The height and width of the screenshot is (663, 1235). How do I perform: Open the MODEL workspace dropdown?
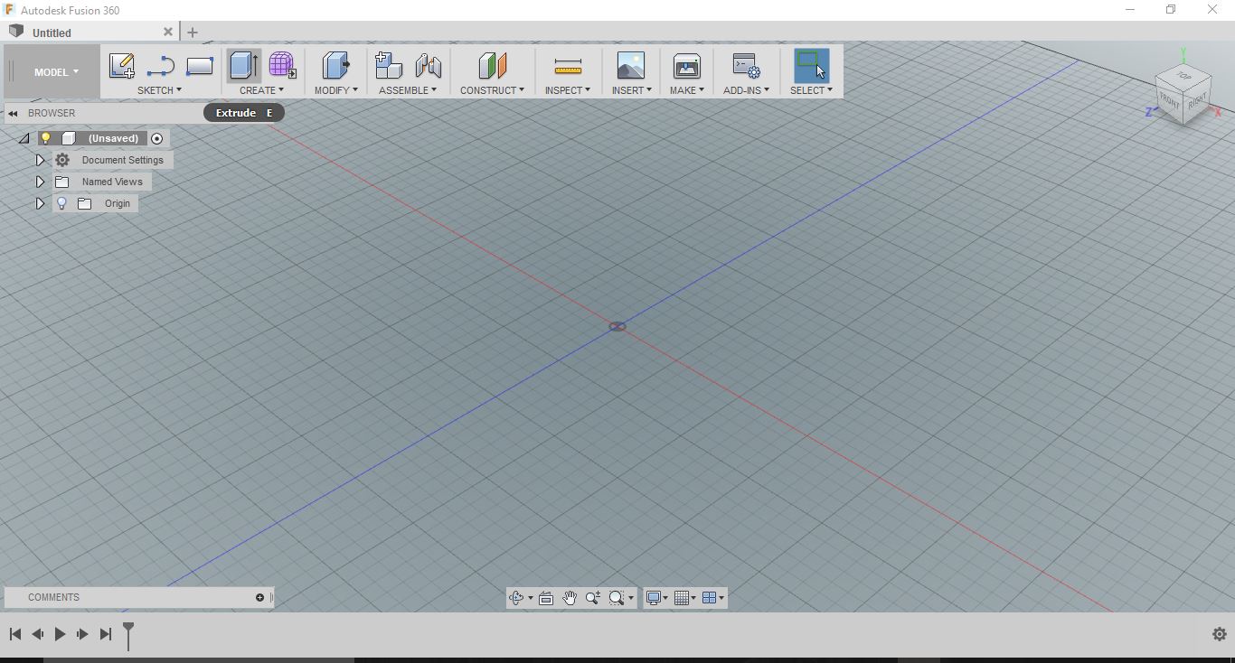(56, 72)
